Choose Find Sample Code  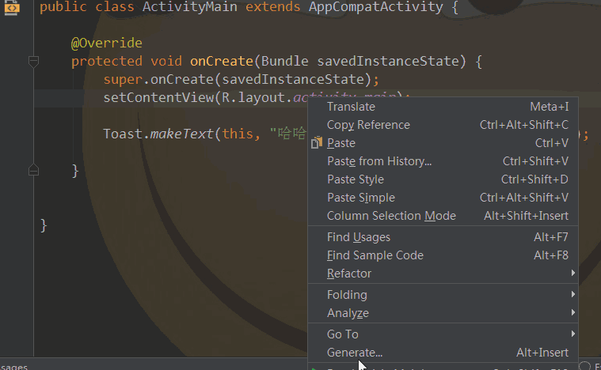[375, 255]
